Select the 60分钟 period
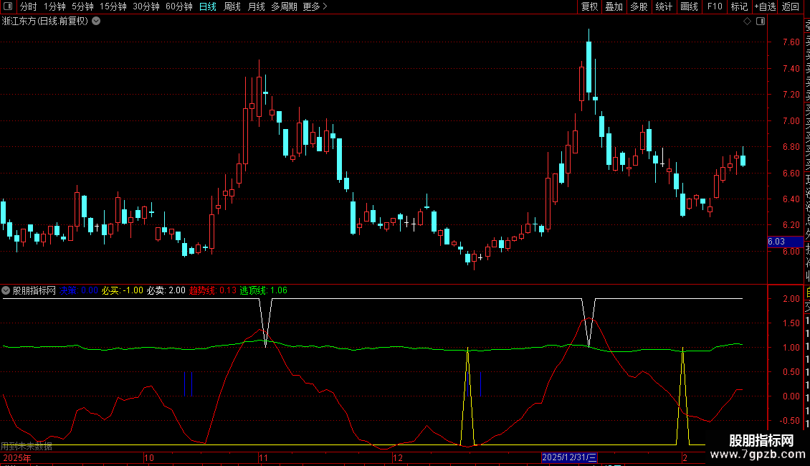The height and width of the screenshot is (466, 810). 178,6
